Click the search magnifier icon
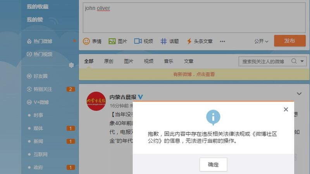Image resolution: width=310 pixels, height=174 pixels. click(x=294, y=61)
